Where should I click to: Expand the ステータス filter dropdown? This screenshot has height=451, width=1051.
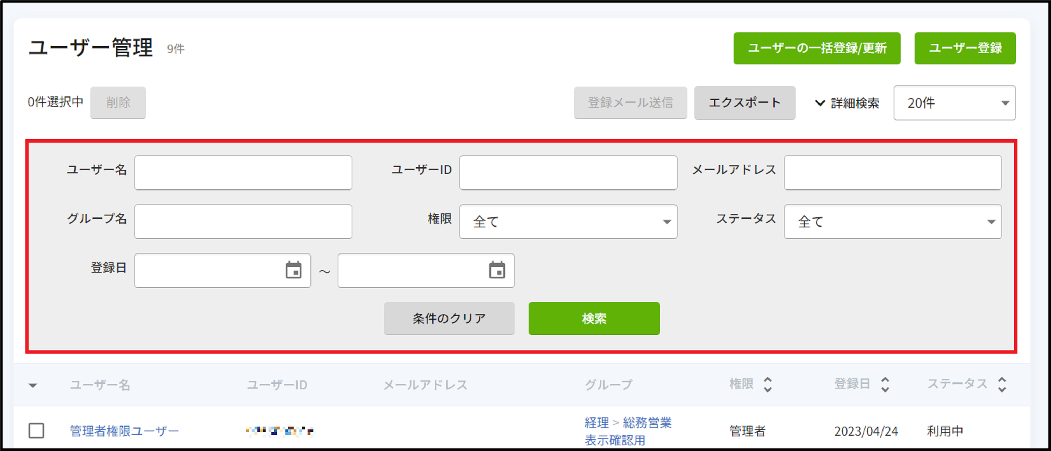click(x=892, y=222)
